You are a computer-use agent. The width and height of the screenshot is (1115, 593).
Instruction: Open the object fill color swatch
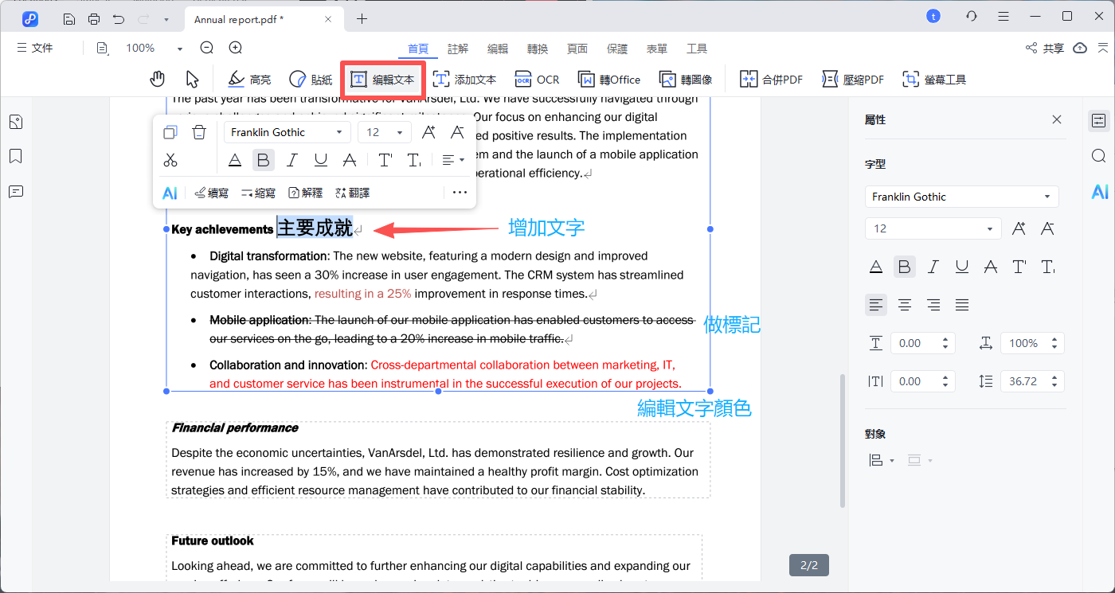point(916,459)
